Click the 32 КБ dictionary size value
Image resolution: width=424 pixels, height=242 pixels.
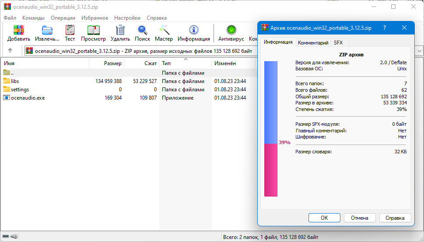coord(400,152)
